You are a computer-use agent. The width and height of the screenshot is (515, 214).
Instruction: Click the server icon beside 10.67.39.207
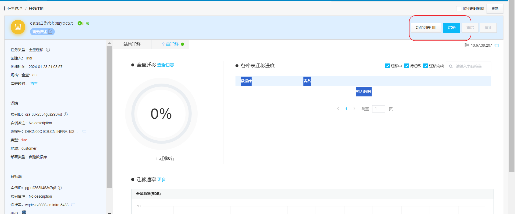(x=467, y=45)
